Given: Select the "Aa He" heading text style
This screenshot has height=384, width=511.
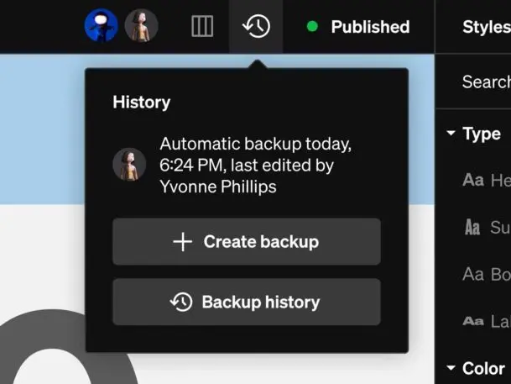Looking at the screenshot, I should coord(487,180).
